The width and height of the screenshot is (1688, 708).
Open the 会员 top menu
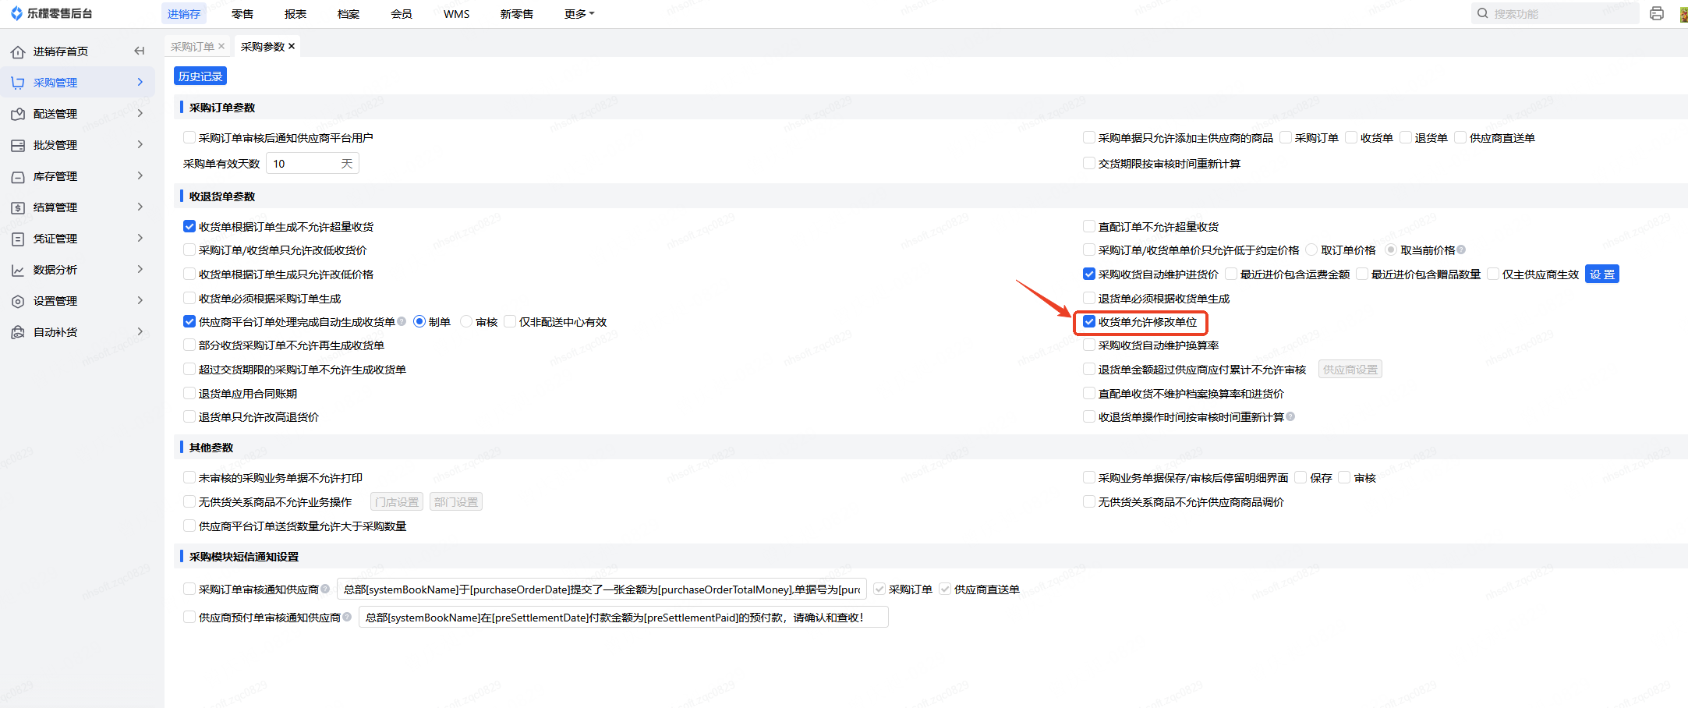402,14
